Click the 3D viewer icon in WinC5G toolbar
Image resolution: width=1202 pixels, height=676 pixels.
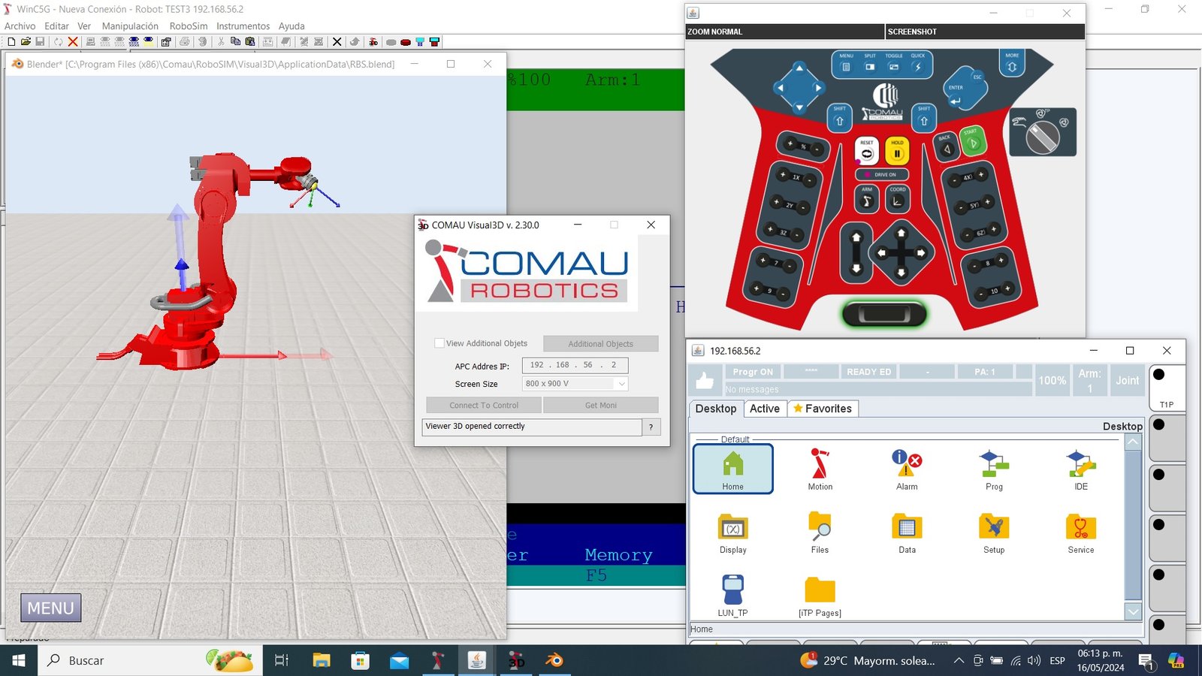point(373,42)
